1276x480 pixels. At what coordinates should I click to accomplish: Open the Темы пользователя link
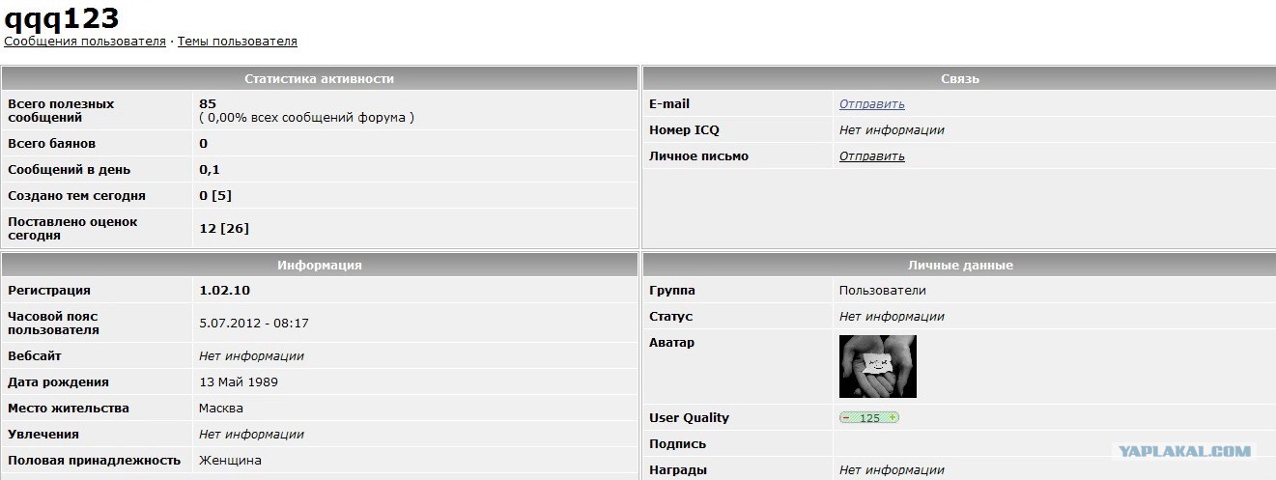tap(237, 42)
